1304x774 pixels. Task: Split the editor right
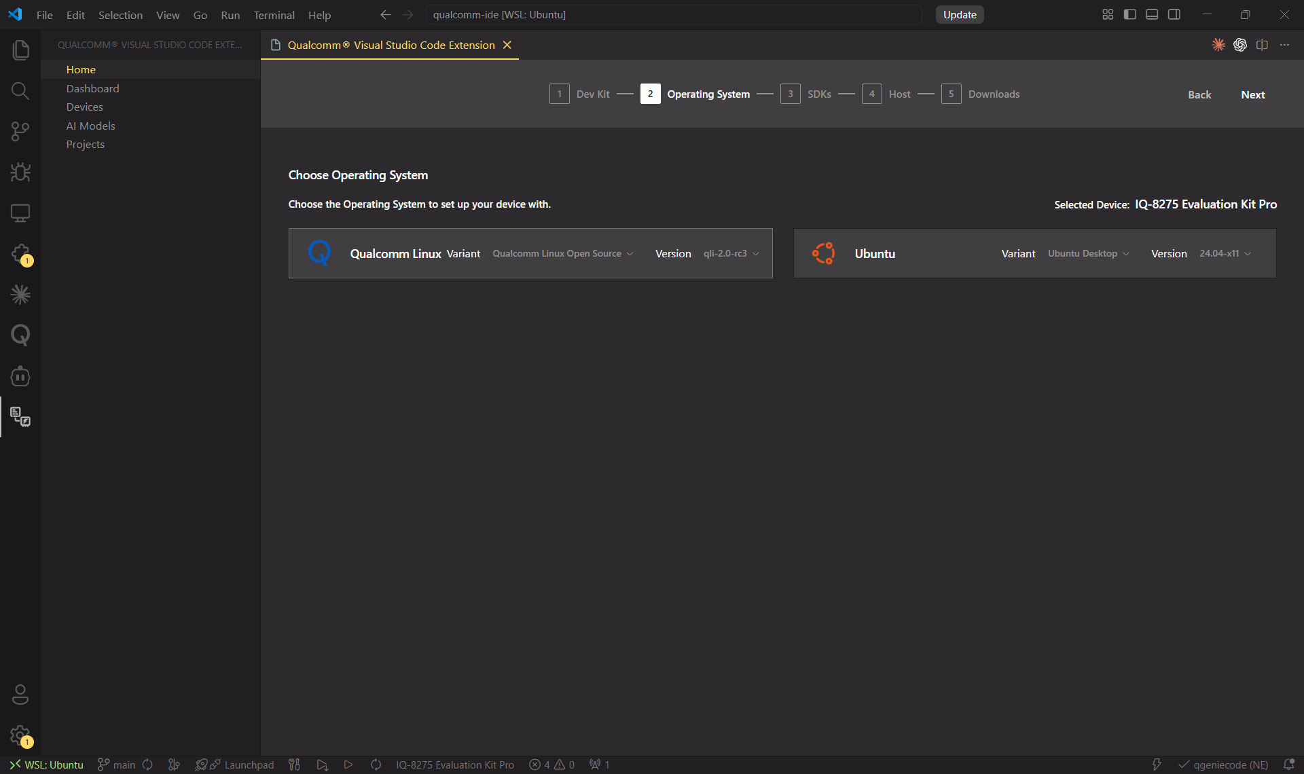[x=1262, y=45]
